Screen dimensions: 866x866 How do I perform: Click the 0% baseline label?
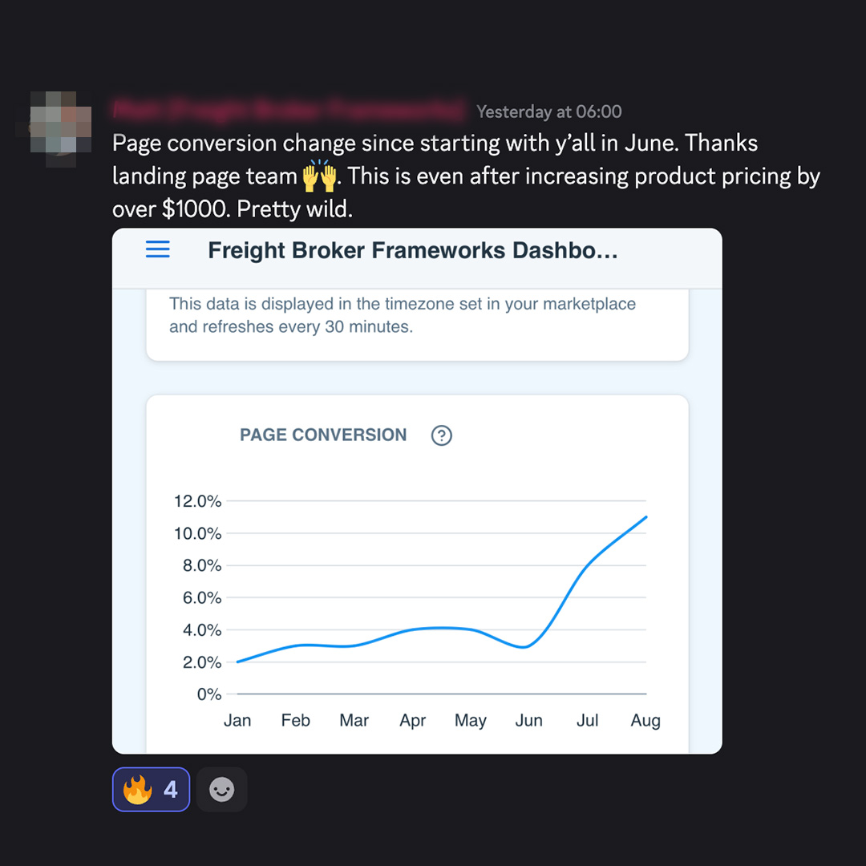(209, 694)
